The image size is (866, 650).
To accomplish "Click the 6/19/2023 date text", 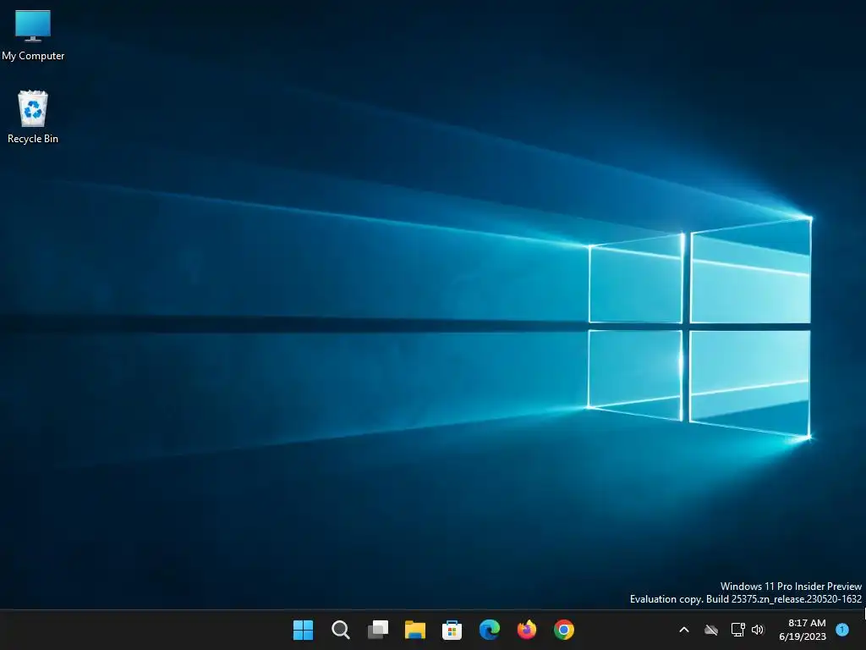I will point(803,636).
